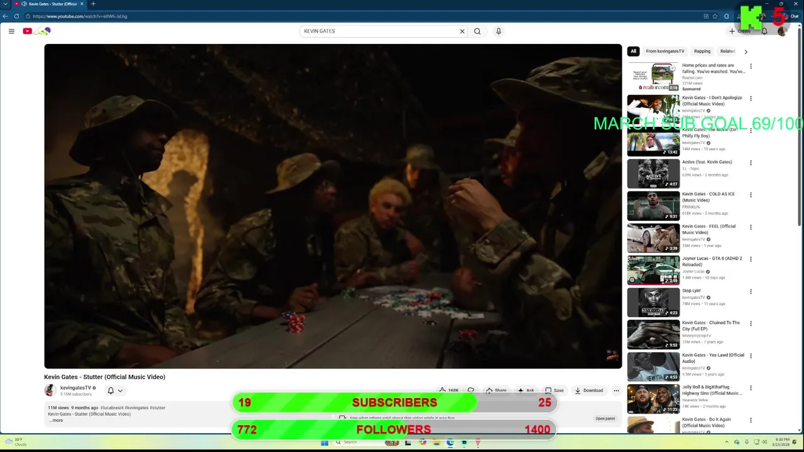The height and width of the screenshot is (452, 804).
Task: Click the #lucabrasi4 hashtag
Action: pyautogui.click(x=111, y=407)
